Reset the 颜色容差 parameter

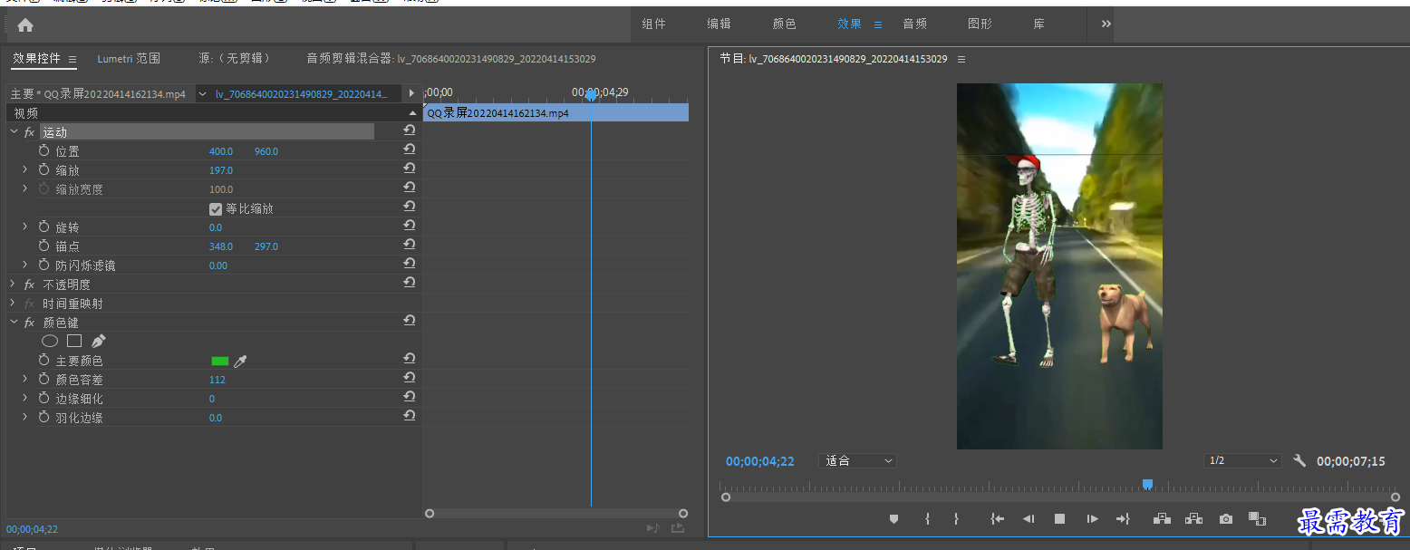pos(410,379)
